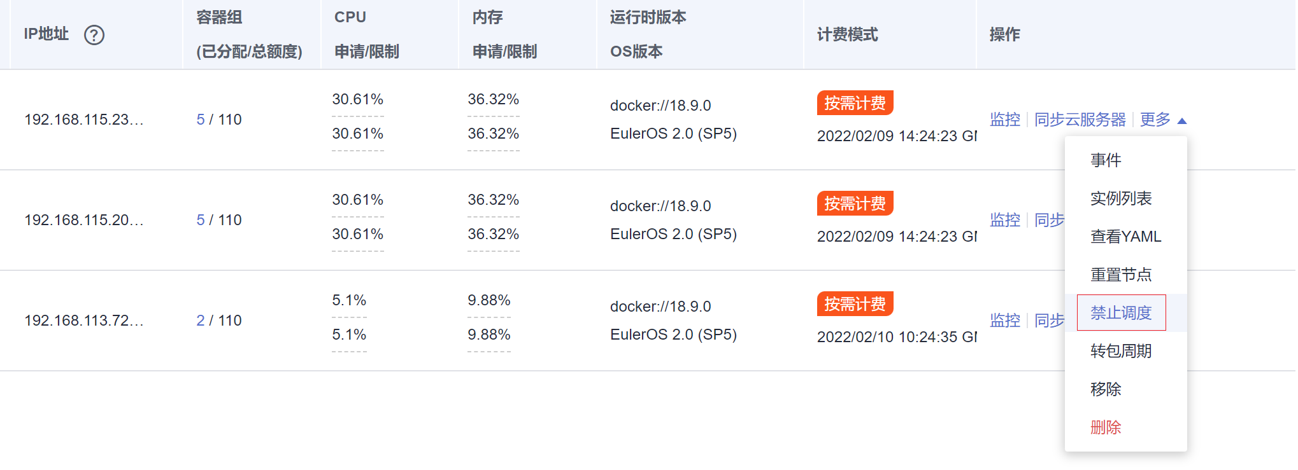
Task: Choose 查看YAML in the more menu
Action: pos(1125,237)
